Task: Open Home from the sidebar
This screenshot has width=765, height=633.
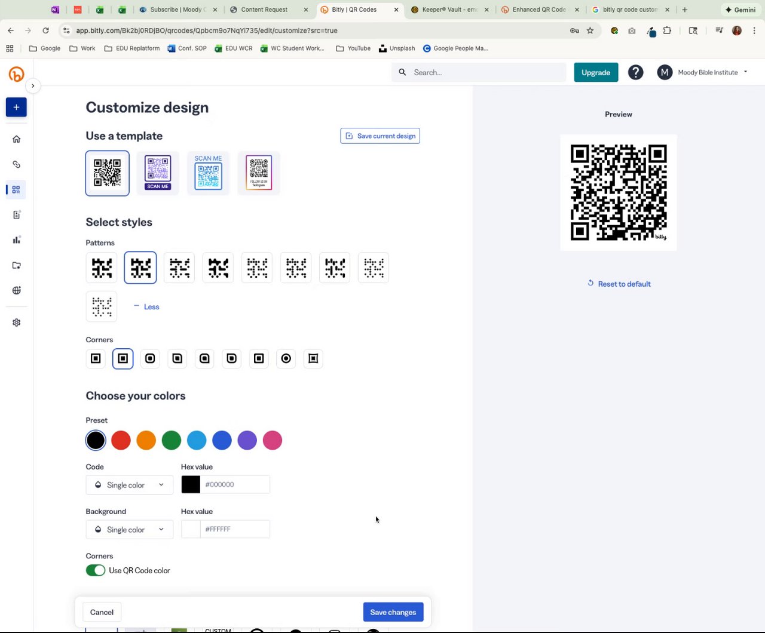Action: [x=16, y=139]
